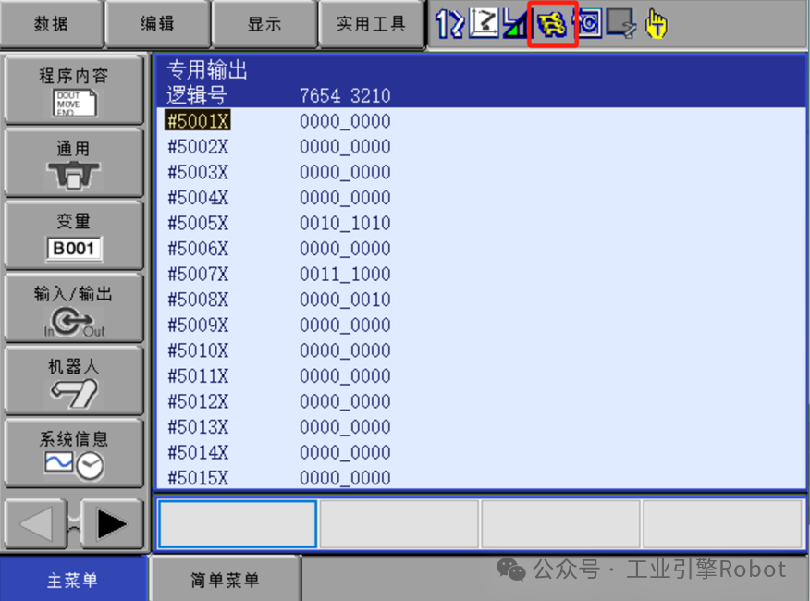The image size is (810, 601).
Task: Click the manual speed status icon
Action: tap(516, 24)
